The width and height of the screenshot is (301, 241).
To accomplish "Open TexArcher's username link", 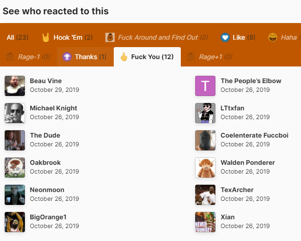I will click(x=237, y=190).
